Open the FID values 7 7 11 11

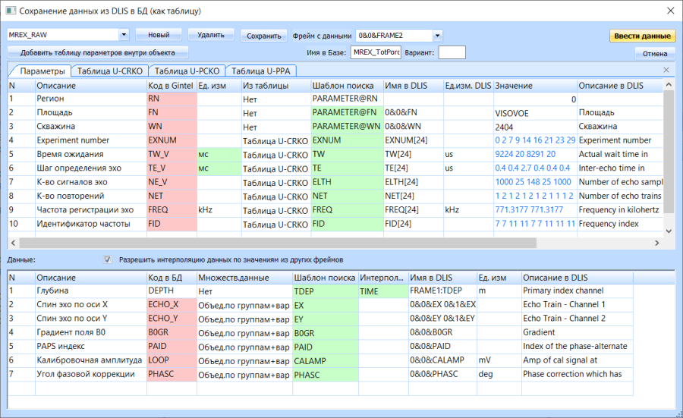[535, 224]
